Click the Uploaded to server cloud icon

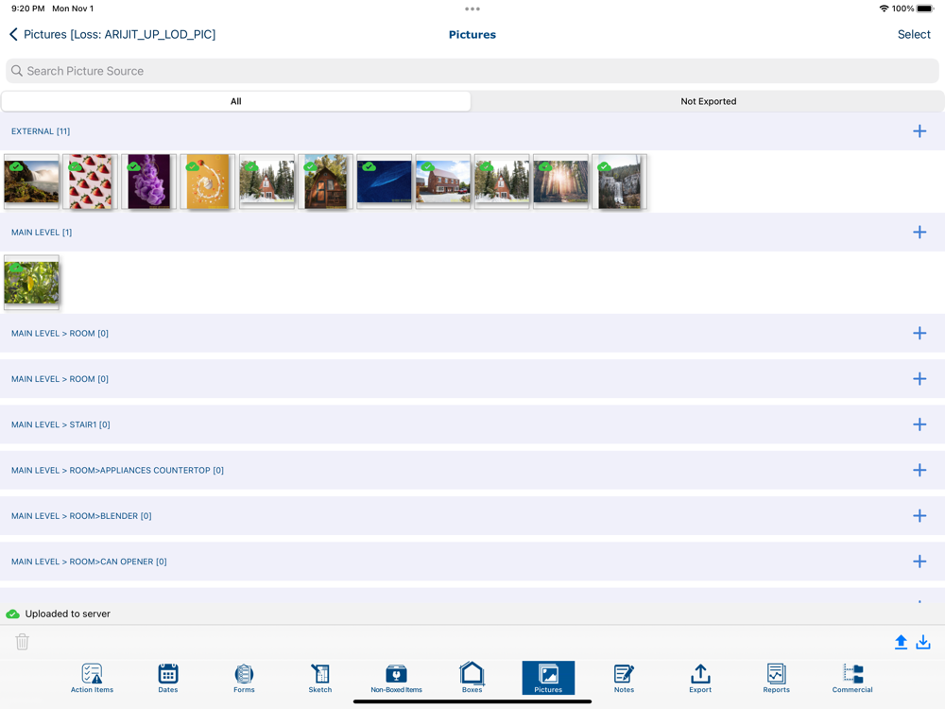tap(12, 614)
